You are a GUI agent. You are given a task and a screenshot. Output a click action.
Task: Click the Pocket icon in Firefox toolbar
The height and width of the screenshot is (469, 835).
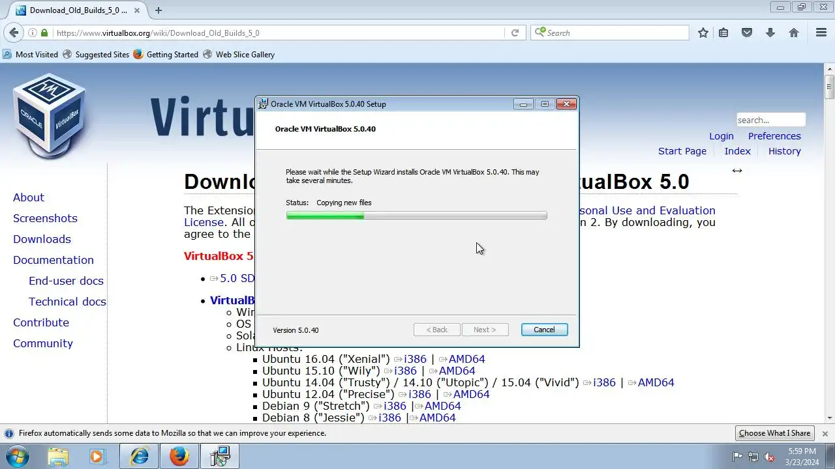(747, 33)
